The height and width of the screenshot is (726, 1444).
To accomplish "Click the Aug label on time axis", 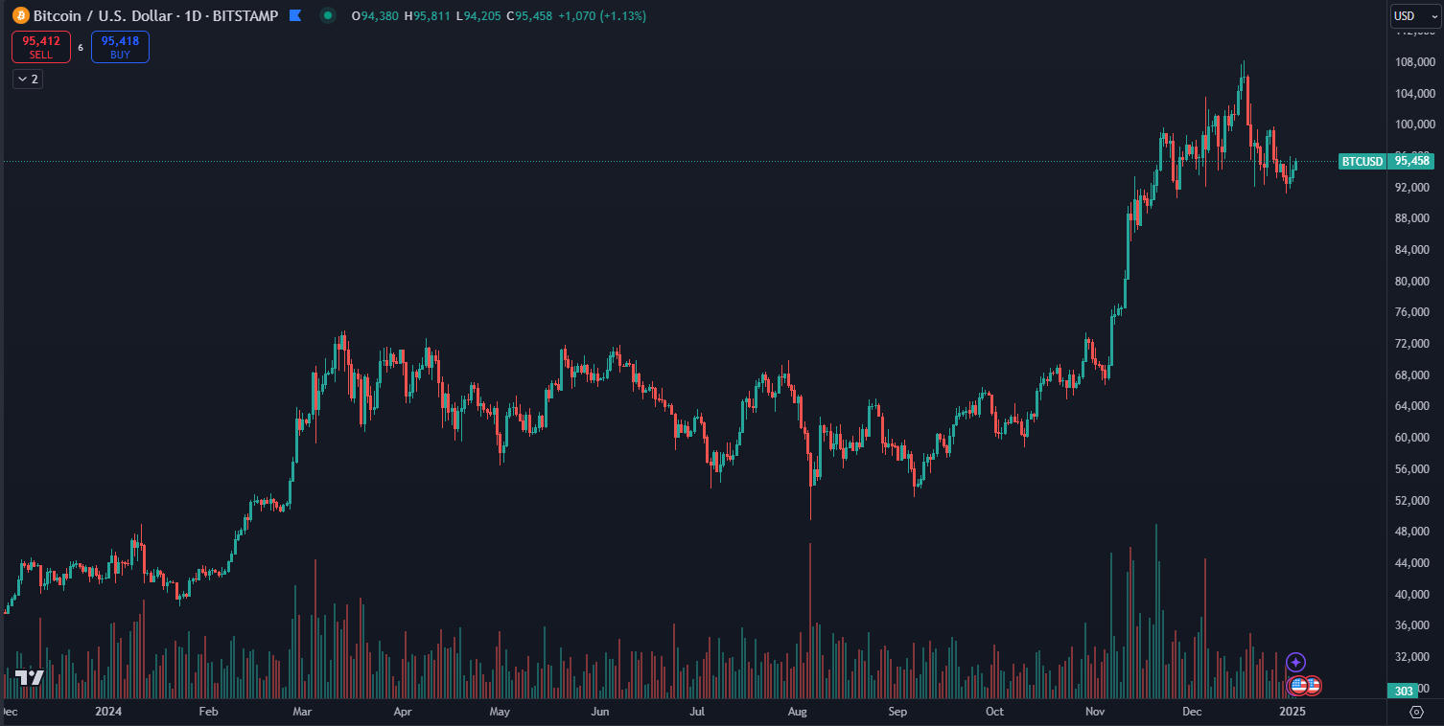I will [797, 712].
